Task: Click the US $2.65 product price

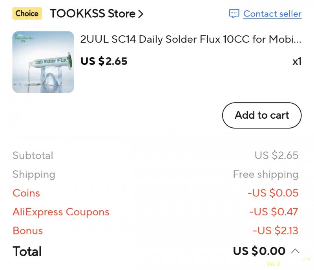Action: 104,61
